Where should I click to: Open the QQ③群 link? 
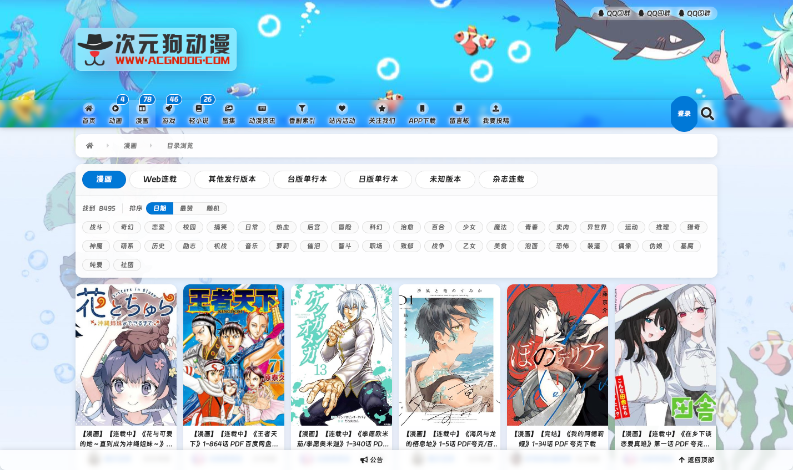(614, 13)
